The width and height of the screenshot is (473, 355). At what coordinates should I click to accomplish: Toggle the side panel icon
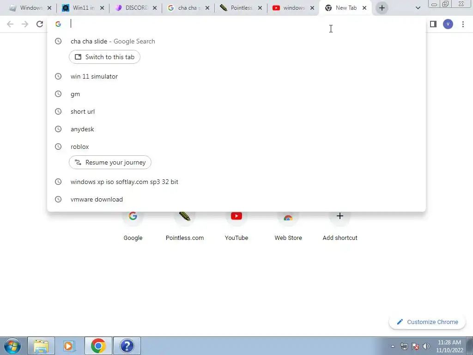[433, 24]
